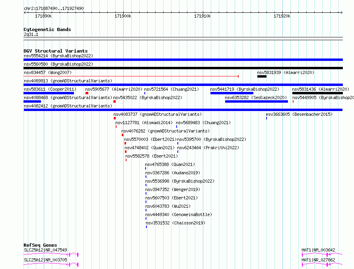Image resolution: width=354 pixels, height=269 pixels.
Task: Open nsv5435022 (ByrskaBishop2022) label
Action: click(x=148, y=97)
